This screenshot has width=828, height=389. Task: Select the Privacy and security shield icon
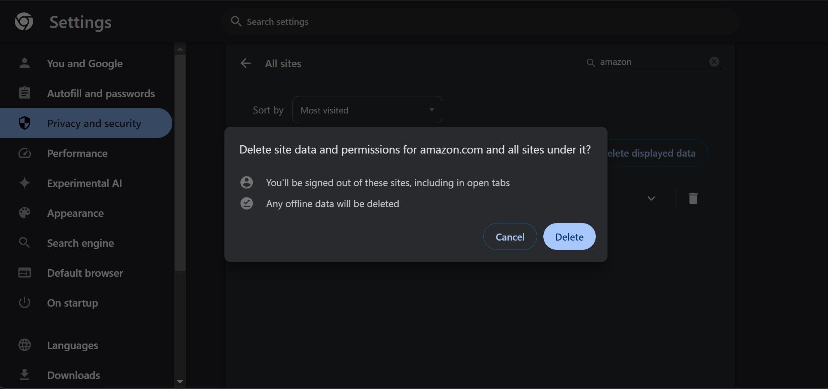click(x=25, y=123)
